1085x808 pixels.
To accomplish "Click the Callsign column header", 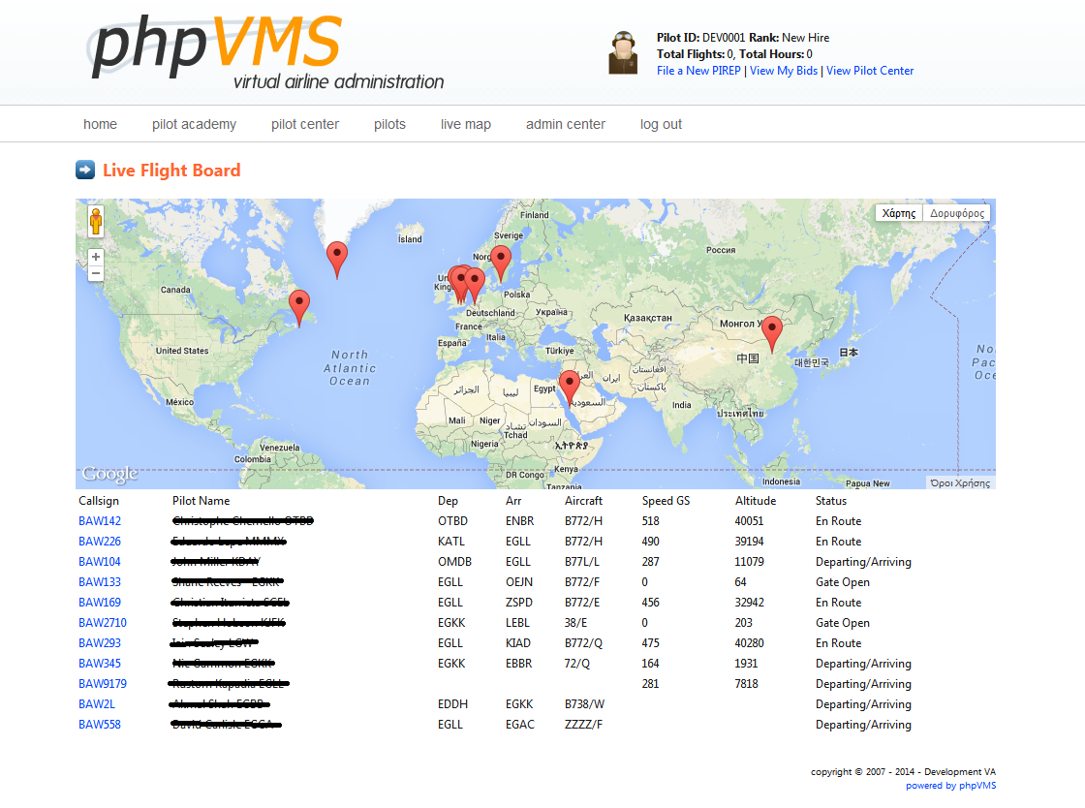I will point(99,501).
